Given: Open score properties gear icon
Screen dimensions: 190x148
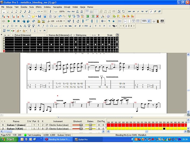Looking at the screenshot, I should (108, 16).
